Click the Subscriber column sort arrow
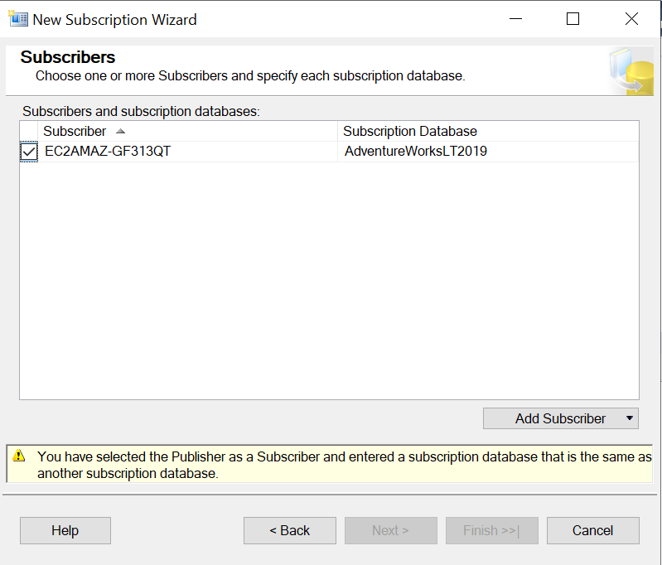 pyautogui.click(x=120, y=132)
